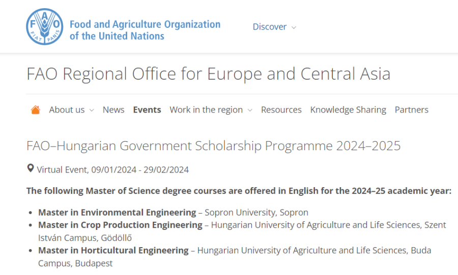This screenshot has height=275, width=458.
Task: Click FAO Regional Office for Europe heading
Action: pyautogui.click(x=209, y=74)
